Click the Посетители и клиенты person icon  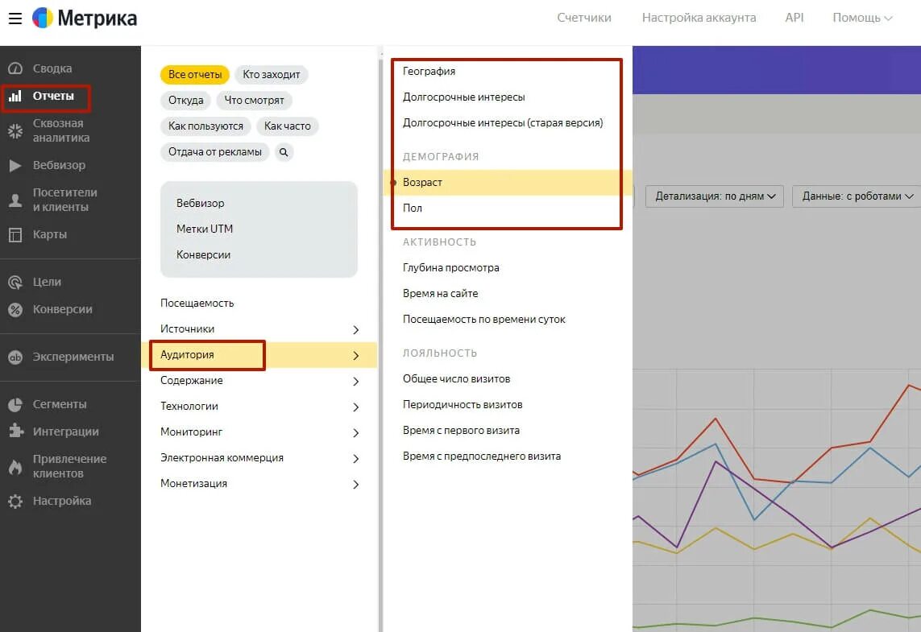[15, 200]
